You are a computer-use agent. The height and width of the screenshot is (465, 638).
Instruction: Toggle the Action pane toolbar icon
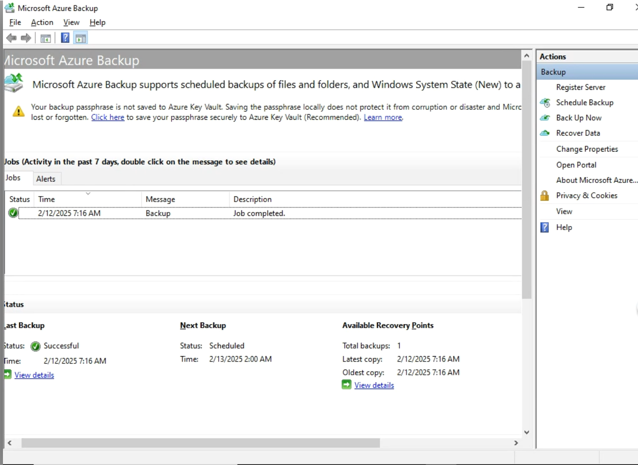80,38
